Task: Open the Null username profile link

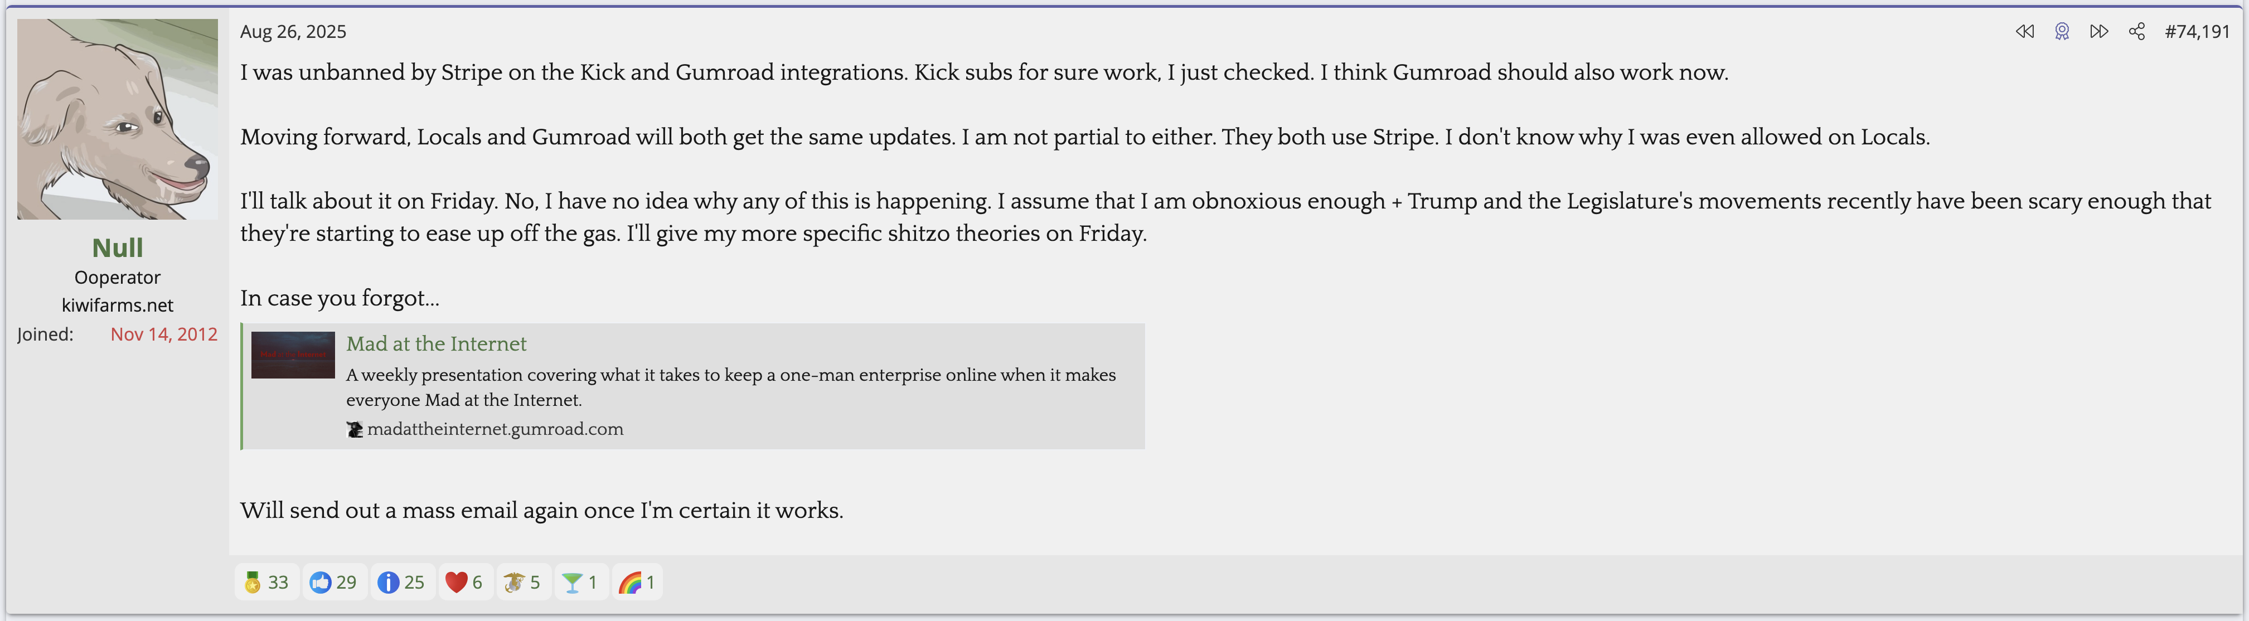Action: coord(117,248)
